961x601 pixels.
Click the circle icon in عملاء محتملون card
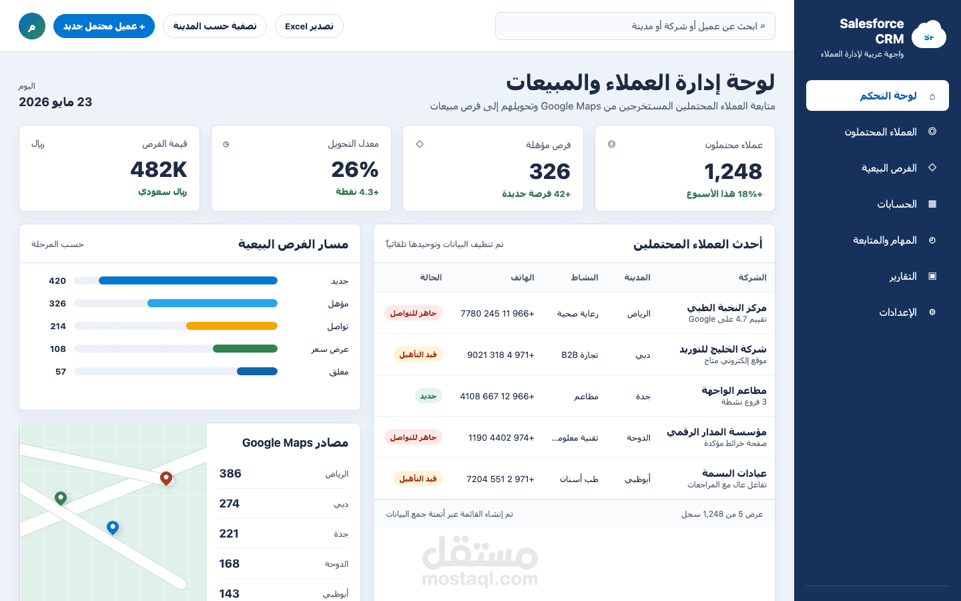coord(611,144)
